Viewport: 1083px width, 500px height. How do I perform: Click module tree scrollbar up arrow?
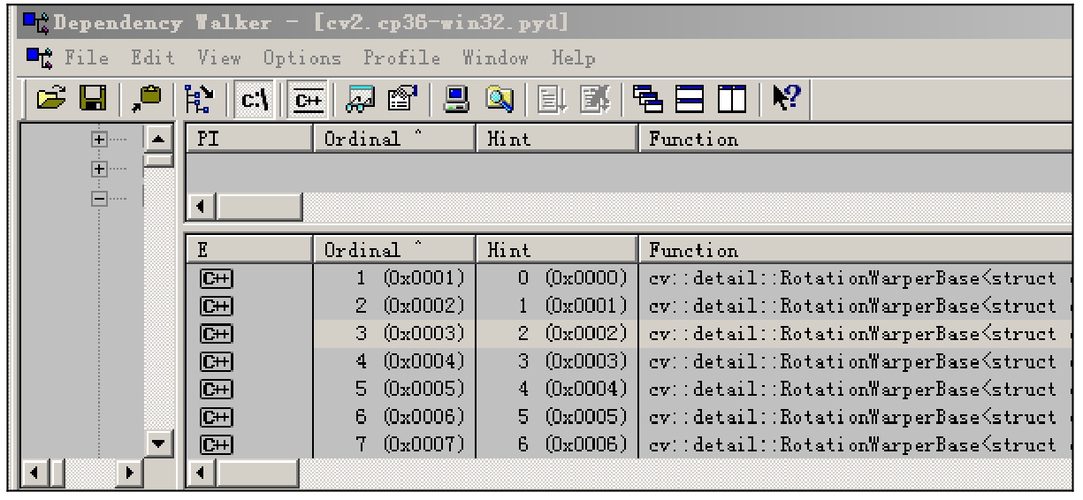[x=159, y=140]
